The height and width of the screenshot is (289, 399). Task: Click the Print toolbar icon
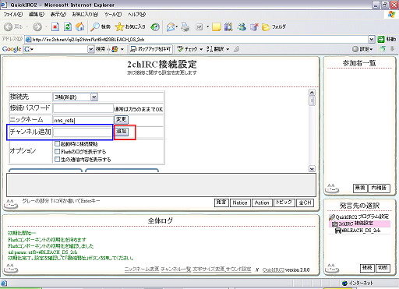[x=185, y=26]
